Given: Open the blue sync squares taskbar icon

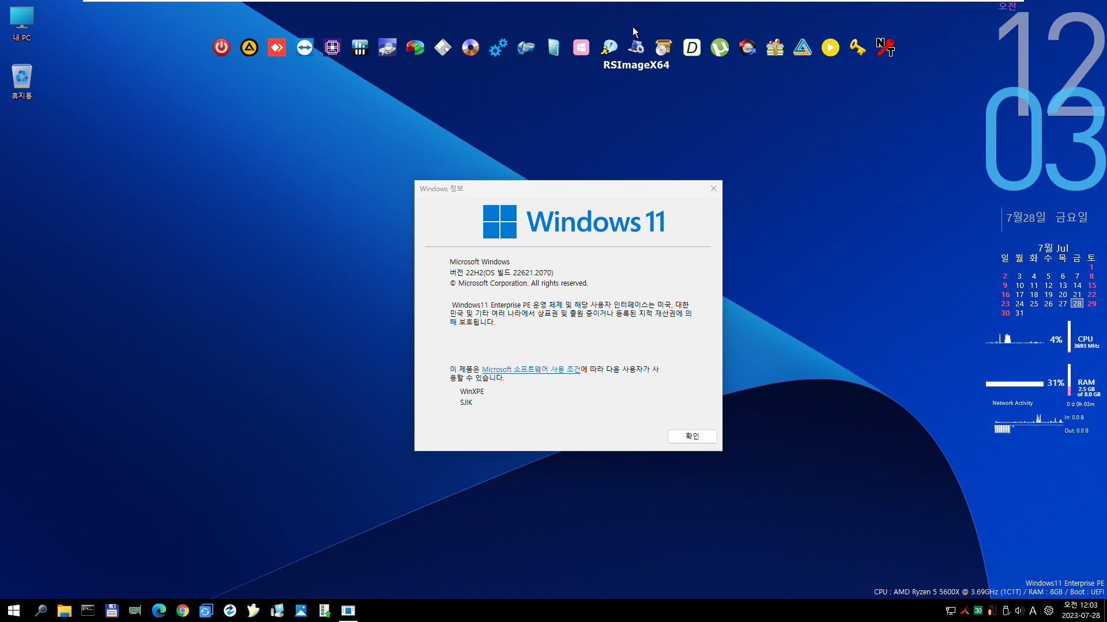Looking at the screenshot, I should (206, 610).
